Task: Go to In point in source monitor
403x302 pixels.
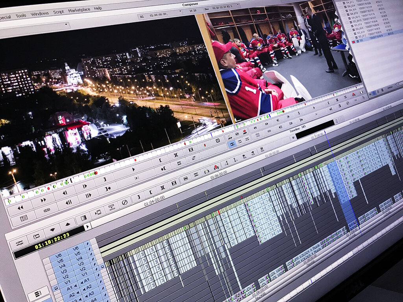Action: [x=163, y=169]
